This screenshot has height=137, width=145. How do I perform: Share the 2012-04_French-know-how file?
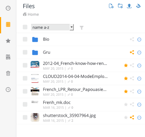(x=132, y=66)
